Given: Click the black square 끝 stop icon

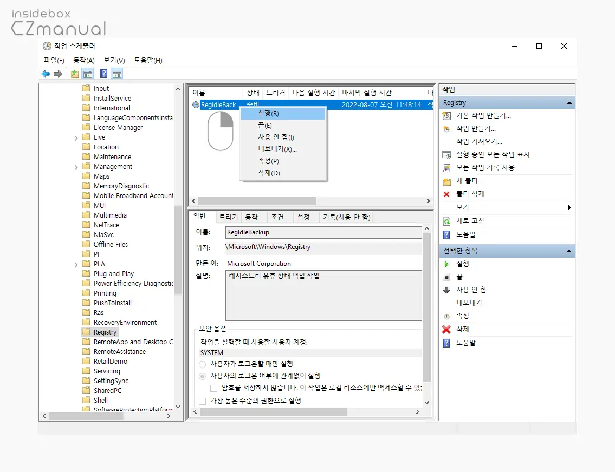Looking at the screenshot, I should [x=446, y=277].
